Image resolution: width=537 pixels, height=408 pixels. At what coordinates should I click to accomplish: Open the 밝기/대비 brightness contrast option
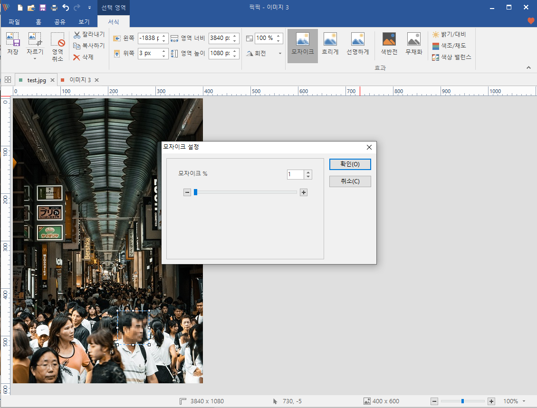(x=449, y=34)
